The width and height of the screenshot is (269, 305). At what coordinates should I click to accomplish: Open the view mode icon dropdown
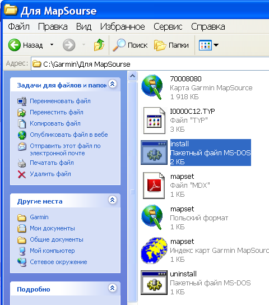point(208,45)
